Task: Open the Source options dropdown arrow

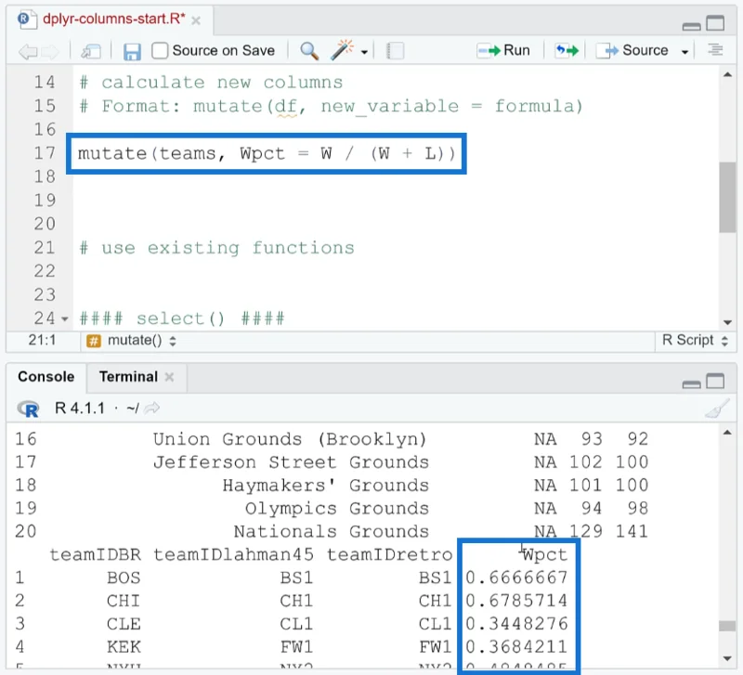Action: pos(684,52)
